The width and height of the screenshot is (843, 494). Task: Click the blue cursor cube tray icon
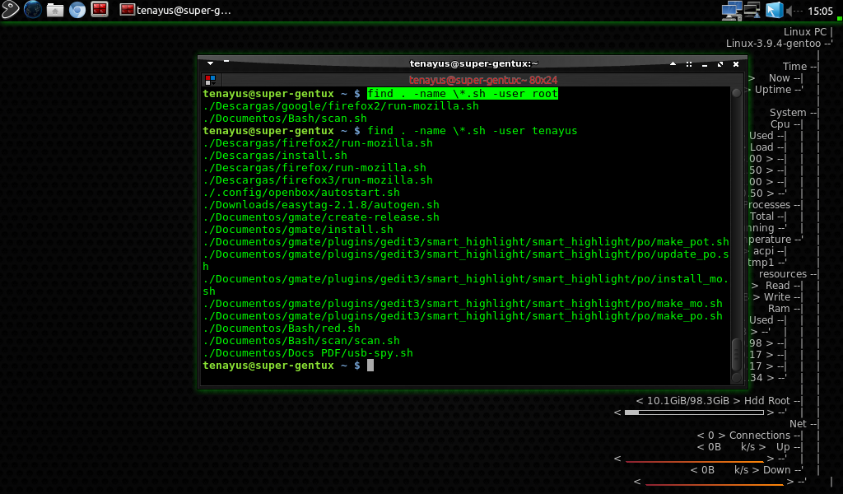click(774, 10)
